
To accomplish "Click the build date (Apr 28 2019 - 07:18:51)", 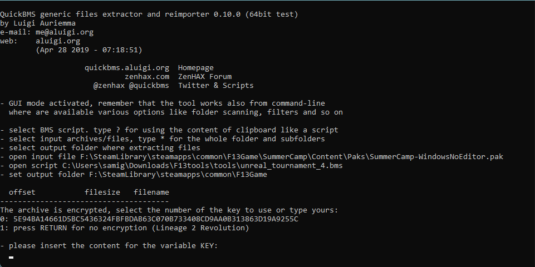I will click(89, 50).
